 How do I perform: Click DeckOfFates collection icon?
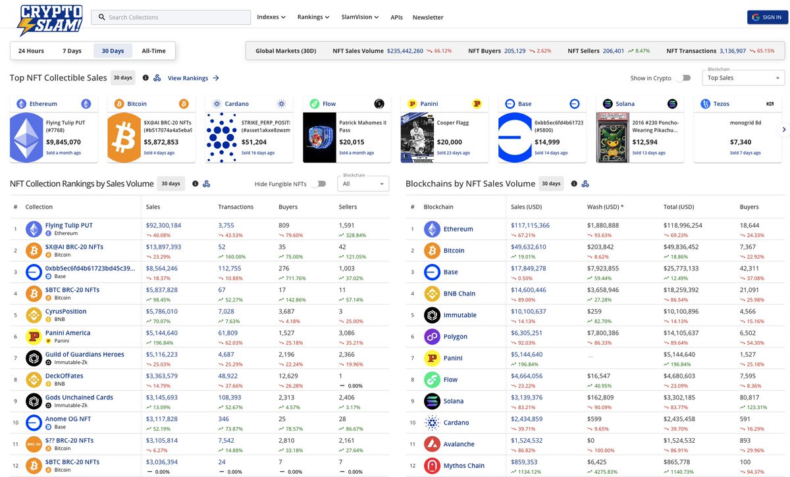point(34,380)
